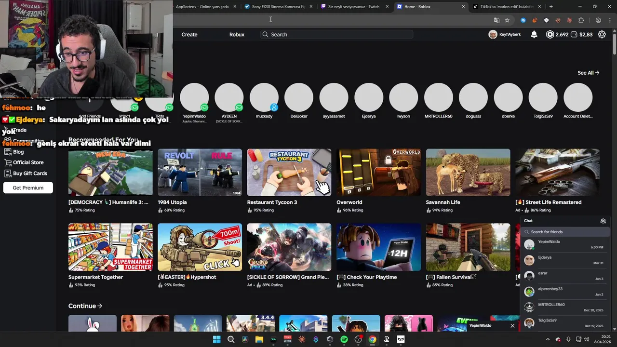Viewport: 617px width, 347px height.
Task: Switch to Sony FX30 Sinema Kamerası tab
Action: click(x=279, y=7)
